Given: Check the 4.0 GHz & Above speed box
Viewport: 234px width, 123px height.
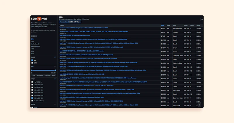Looking at the screenshot, I should tap(32, 101).
